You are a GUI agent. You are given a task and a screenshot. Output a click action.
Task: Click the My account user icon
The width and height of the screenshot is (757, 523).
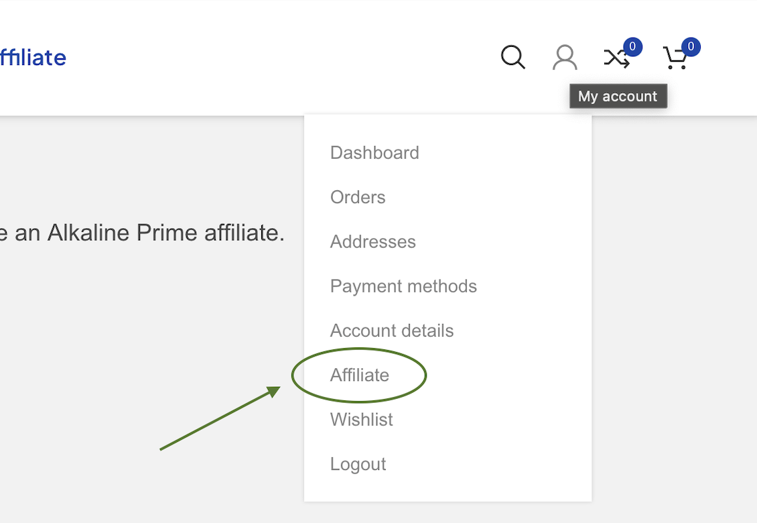[565, 58]
